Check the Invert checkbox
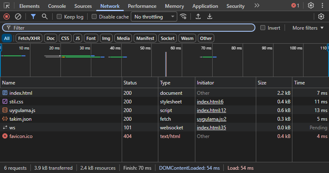Viewport: 329px width, 173px height. [x=263, y=28]
